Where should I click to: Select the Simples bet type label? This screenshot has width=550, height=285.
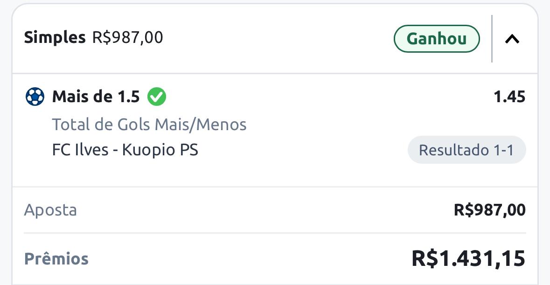click(x=55, y=37)
